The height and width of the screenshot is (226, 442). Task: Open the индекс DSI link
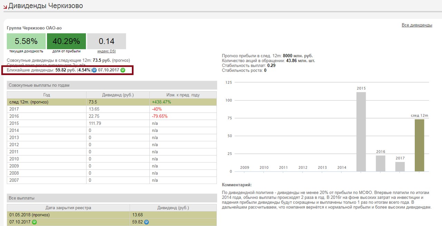[x=106, y=51]
